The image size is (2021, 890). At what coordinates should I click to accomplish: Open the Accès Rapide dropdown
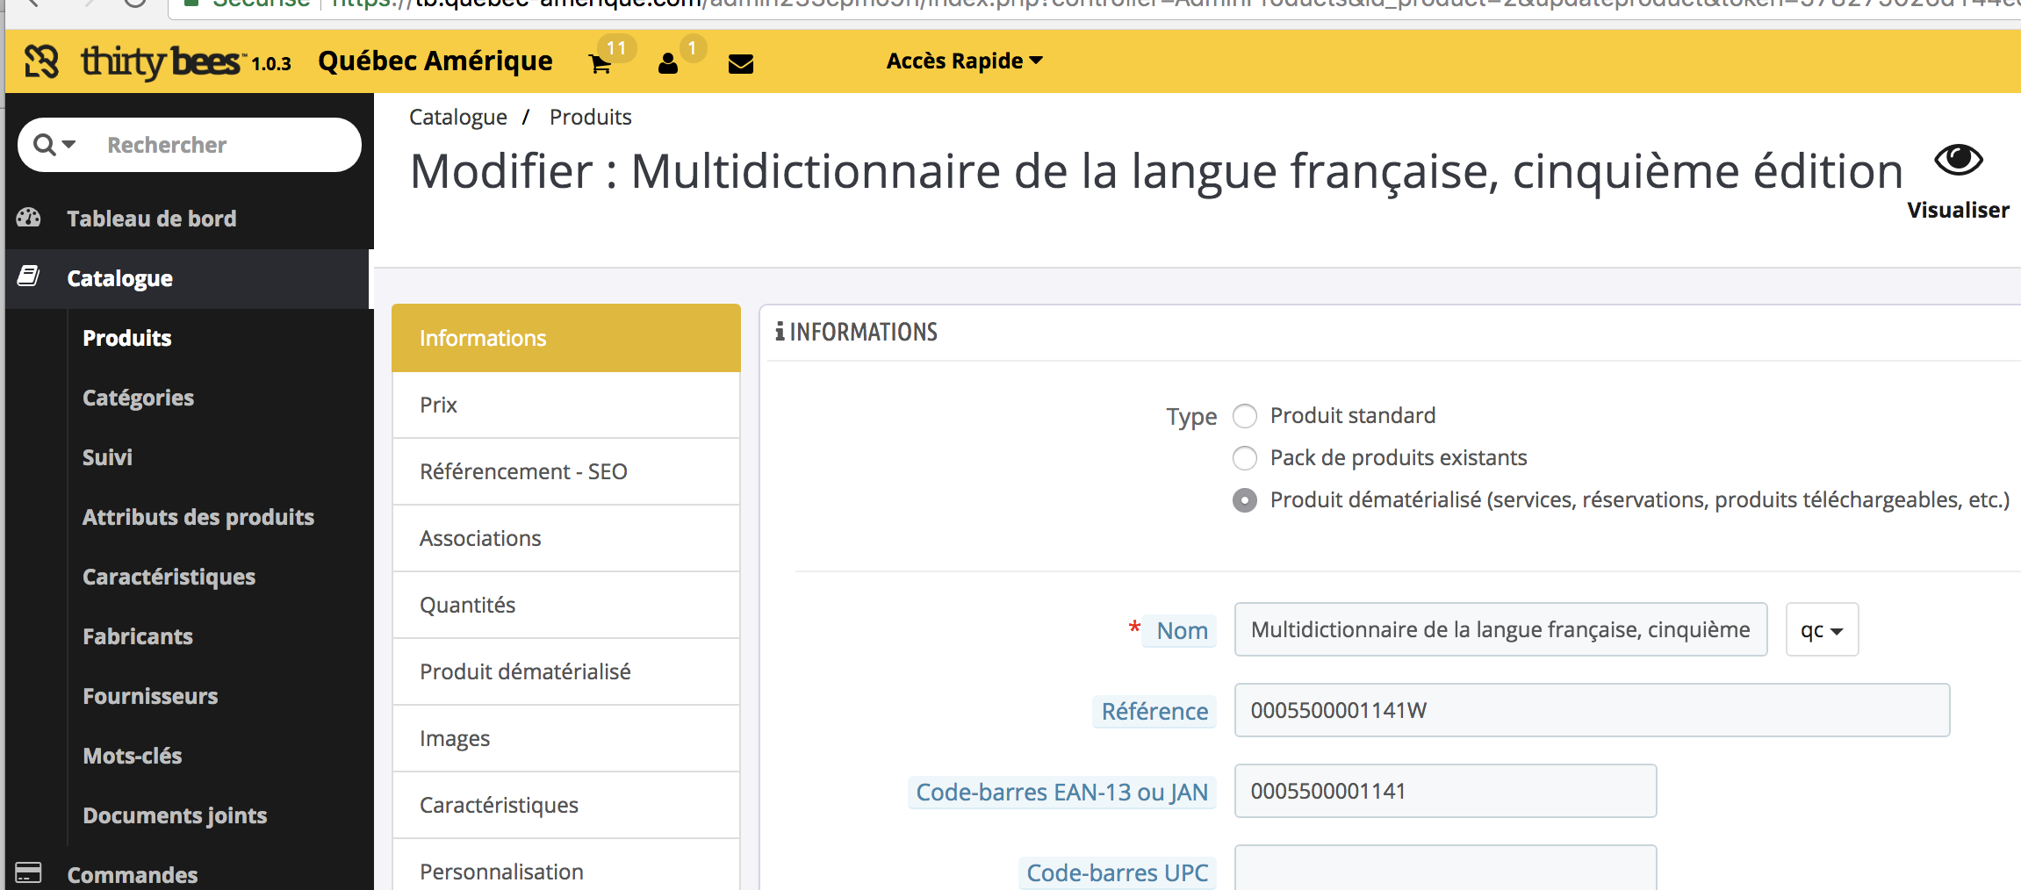tap(962, 60)
